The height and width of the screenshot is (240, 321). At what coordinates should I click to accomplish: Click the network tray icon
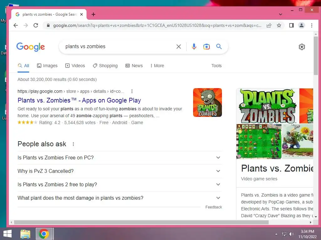pyautogui.click(x=284, y=234)
